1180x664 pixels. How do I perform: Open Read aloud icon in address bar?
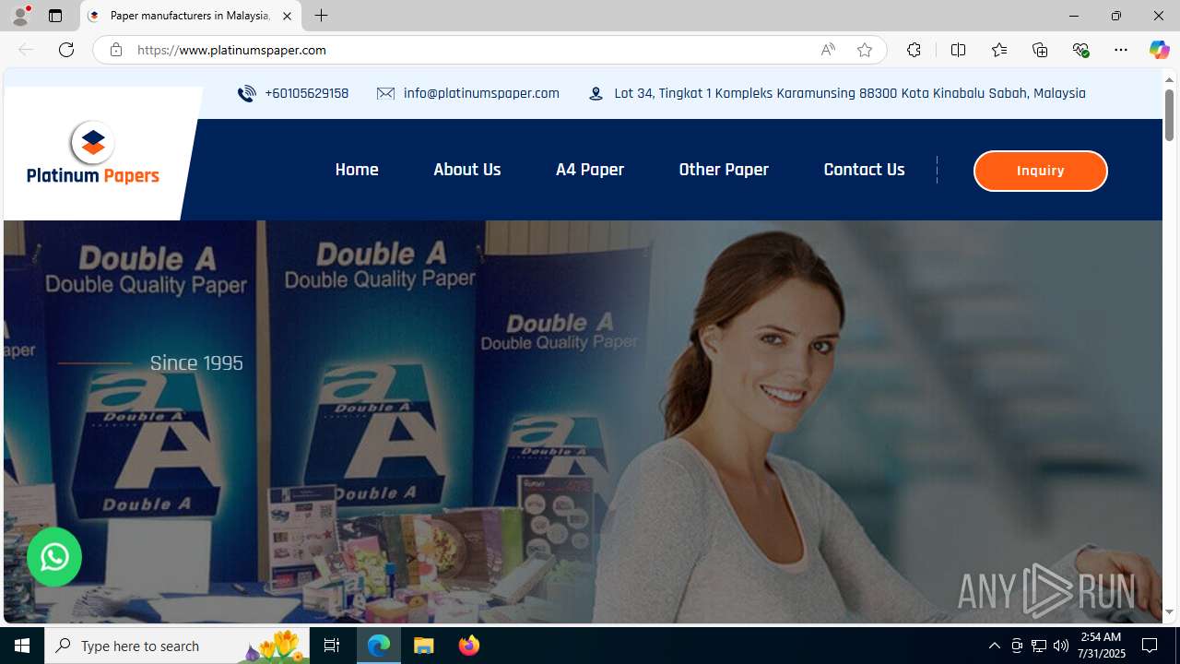coord(828,50)
